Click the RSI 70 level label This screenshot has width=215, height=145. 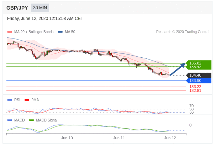click(x=192, y=106)
